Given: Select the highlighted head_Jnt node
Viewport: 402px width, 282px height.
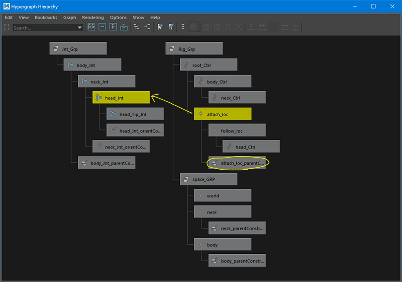Looking at the screenshot, I should (121, 97).
